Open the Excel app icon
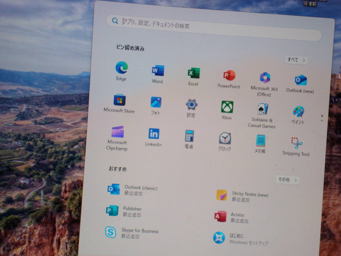The image size is (341, 256). pos(194,73)
